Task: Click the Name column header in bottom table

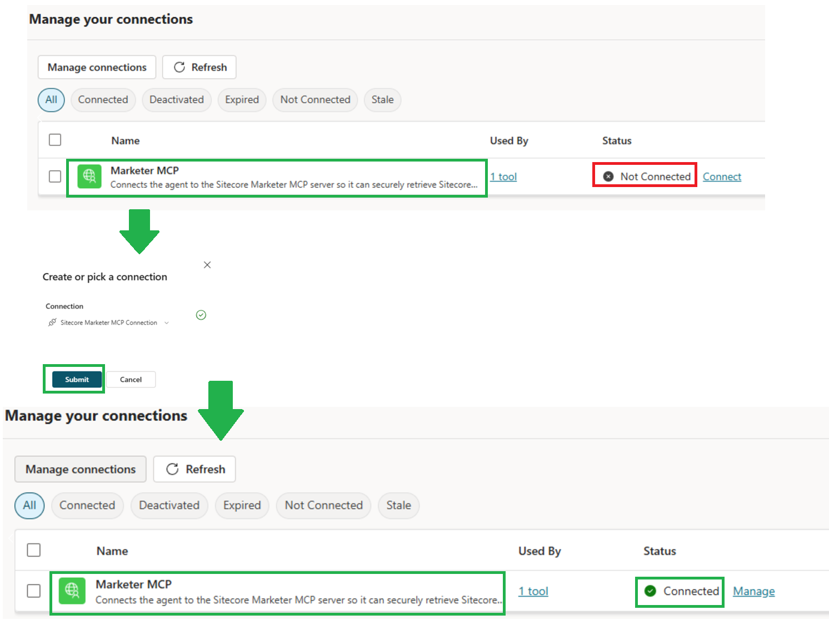Action: (x=112, y=551)
